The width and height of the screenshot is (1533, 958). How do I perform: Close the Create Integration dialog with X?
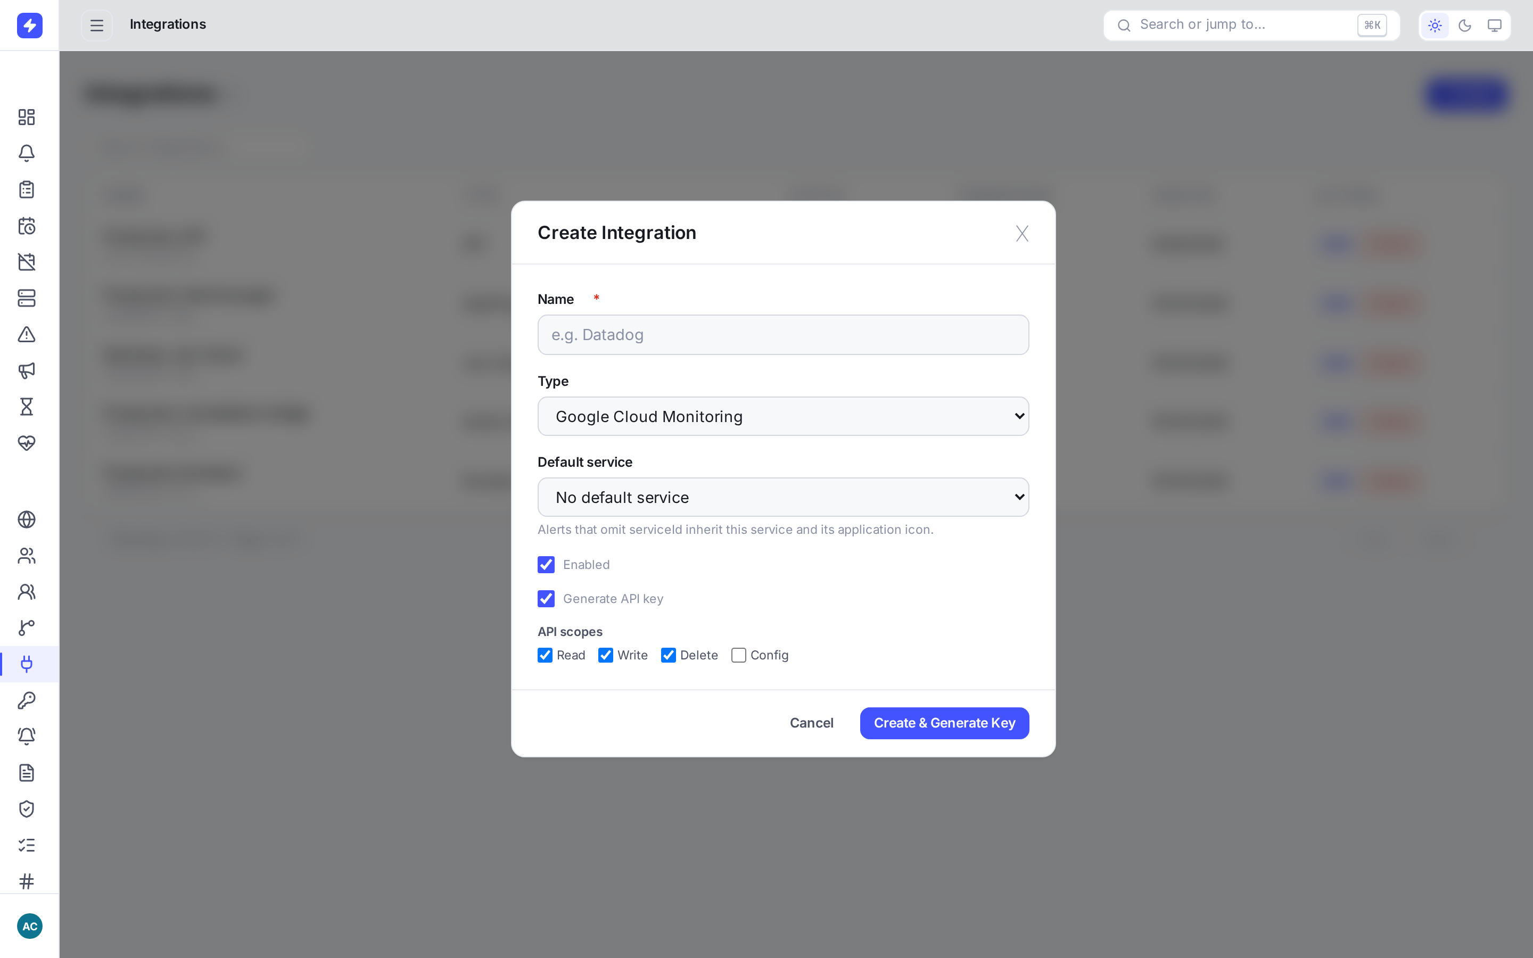pos(1022,234)
